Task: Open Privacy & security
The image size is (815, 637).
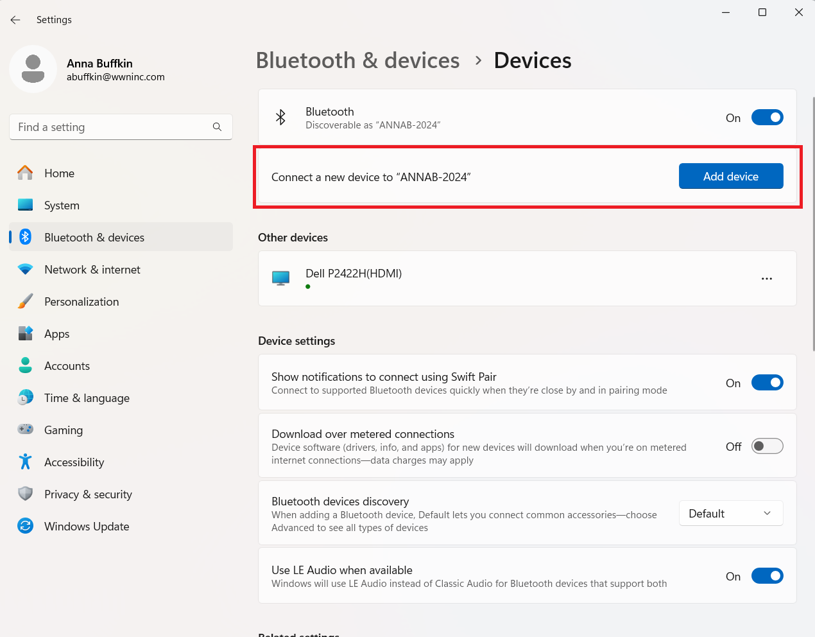Action: pyautogui.click(x=121, y=494)
